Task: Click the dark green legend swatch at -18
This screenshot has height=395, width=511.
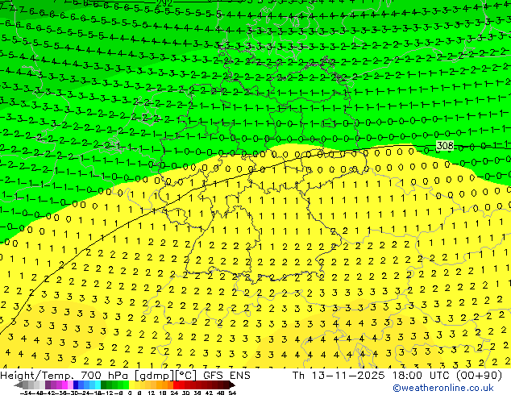Action: point(104,385)
